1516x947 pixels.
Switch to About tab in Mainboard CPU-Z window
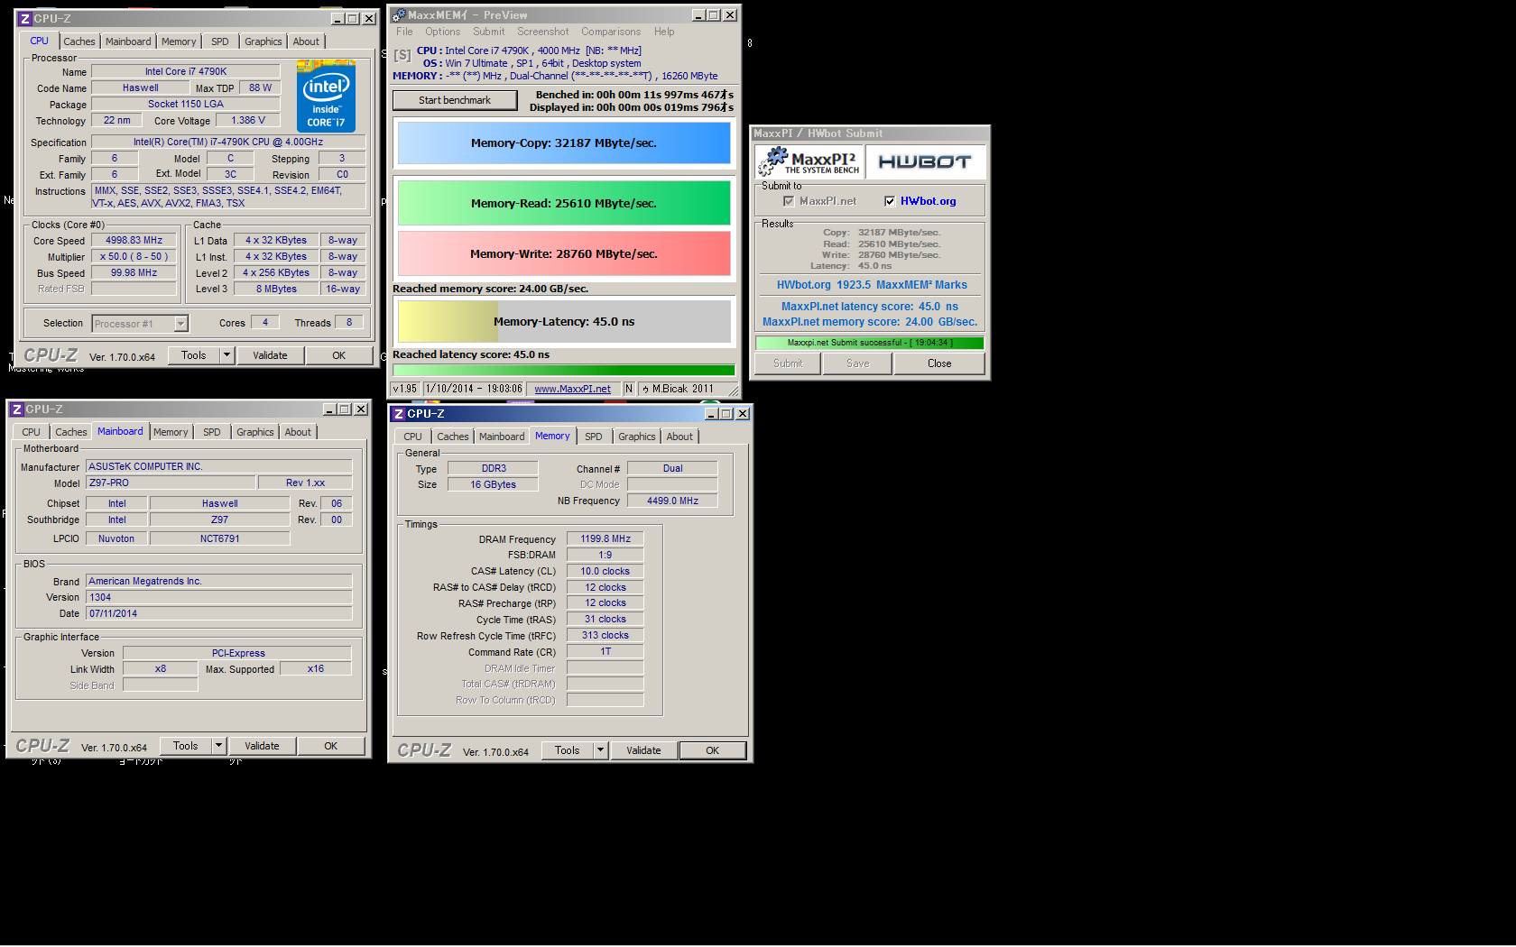point(298,432)
